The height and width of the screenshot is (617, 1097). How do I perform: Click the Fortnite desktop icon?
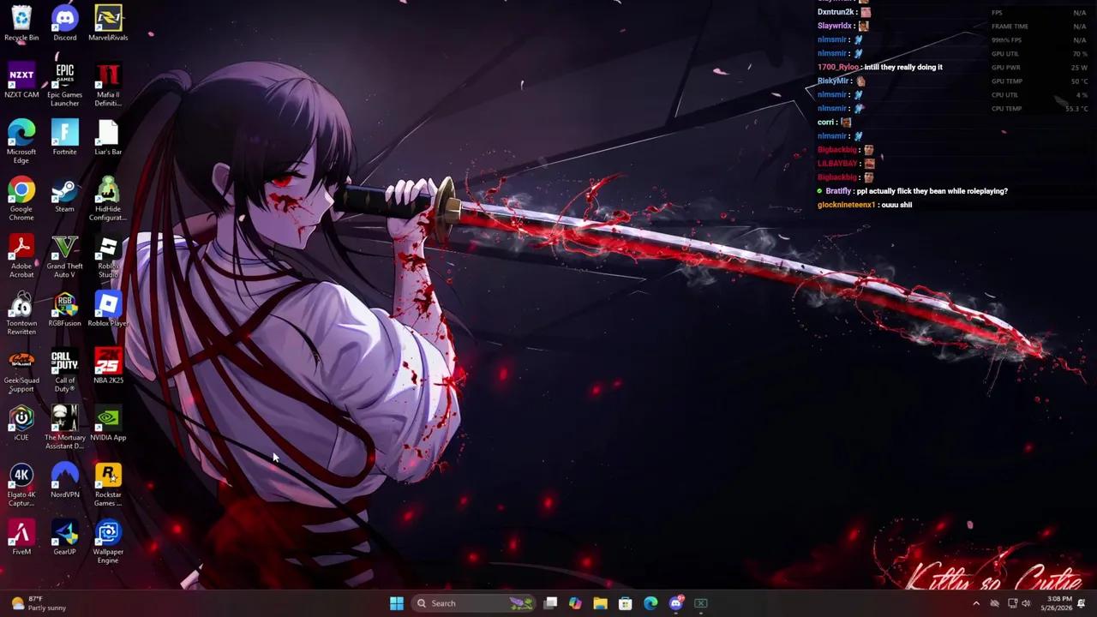coord(64,137)
